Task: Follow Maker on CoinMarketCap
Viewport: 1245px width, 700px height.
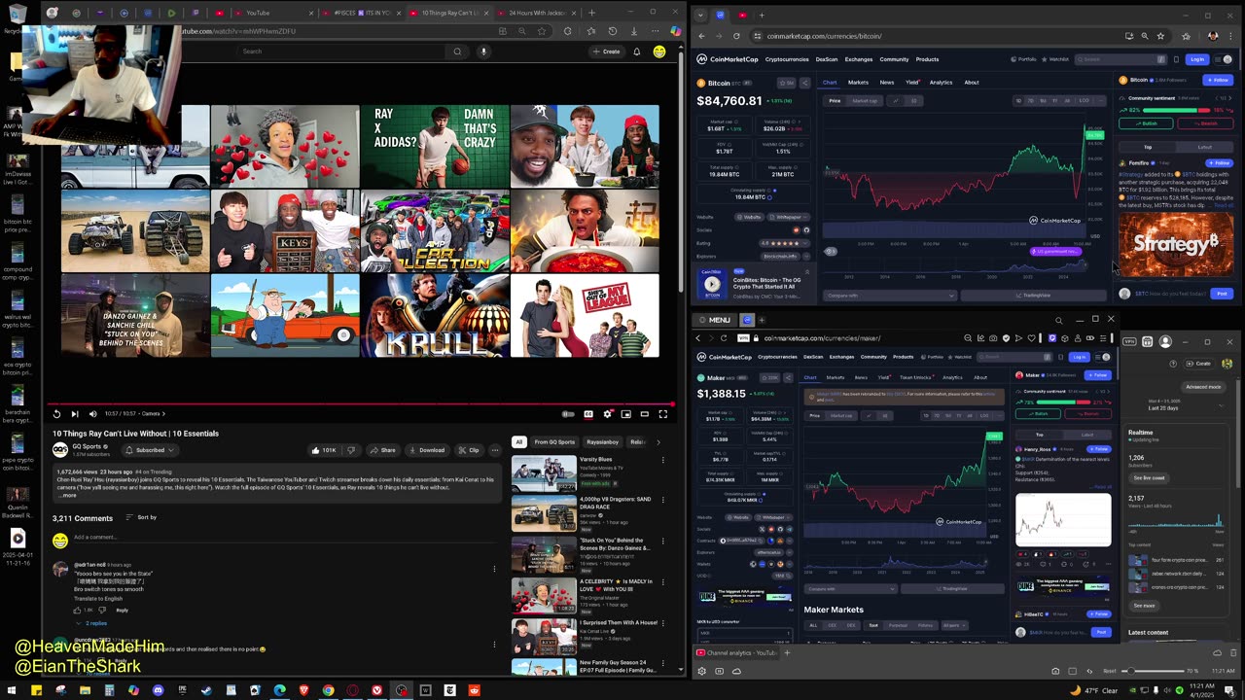Action: pos(1098,375)
